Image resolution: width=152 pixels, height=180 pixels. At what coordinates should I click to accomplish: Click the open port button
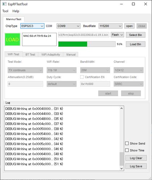129,26
